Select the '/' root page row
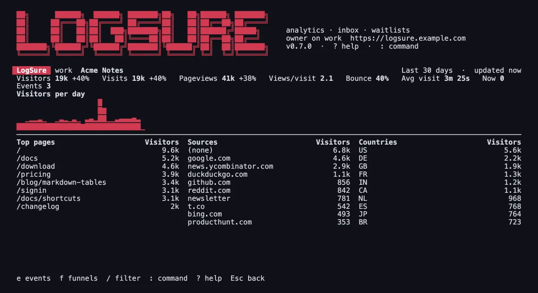538x293 pixels. (x=98, y=150)
